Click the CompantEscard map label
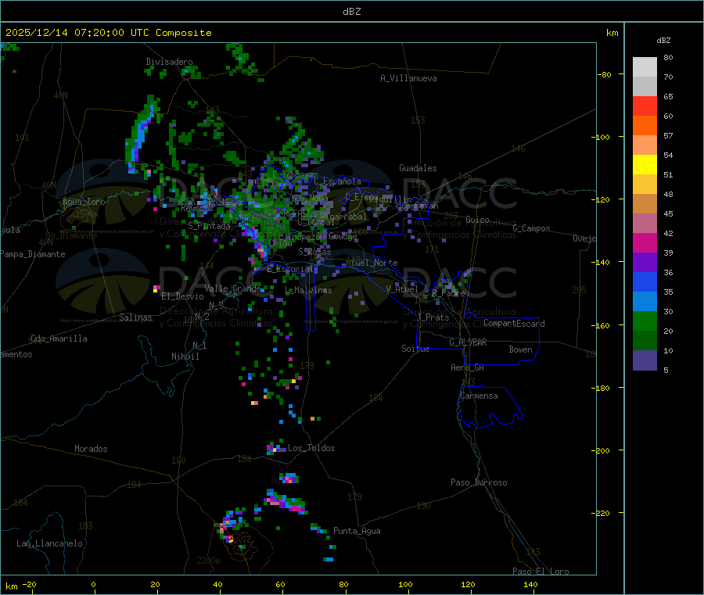Screen dimensions: 704x595 pyautogui.click(x=514, y=324)
